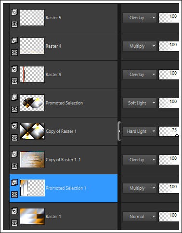Click the layer type icon for Raster 5
The height and width of the screenshot is (233, 182).
tap(14, 12)
